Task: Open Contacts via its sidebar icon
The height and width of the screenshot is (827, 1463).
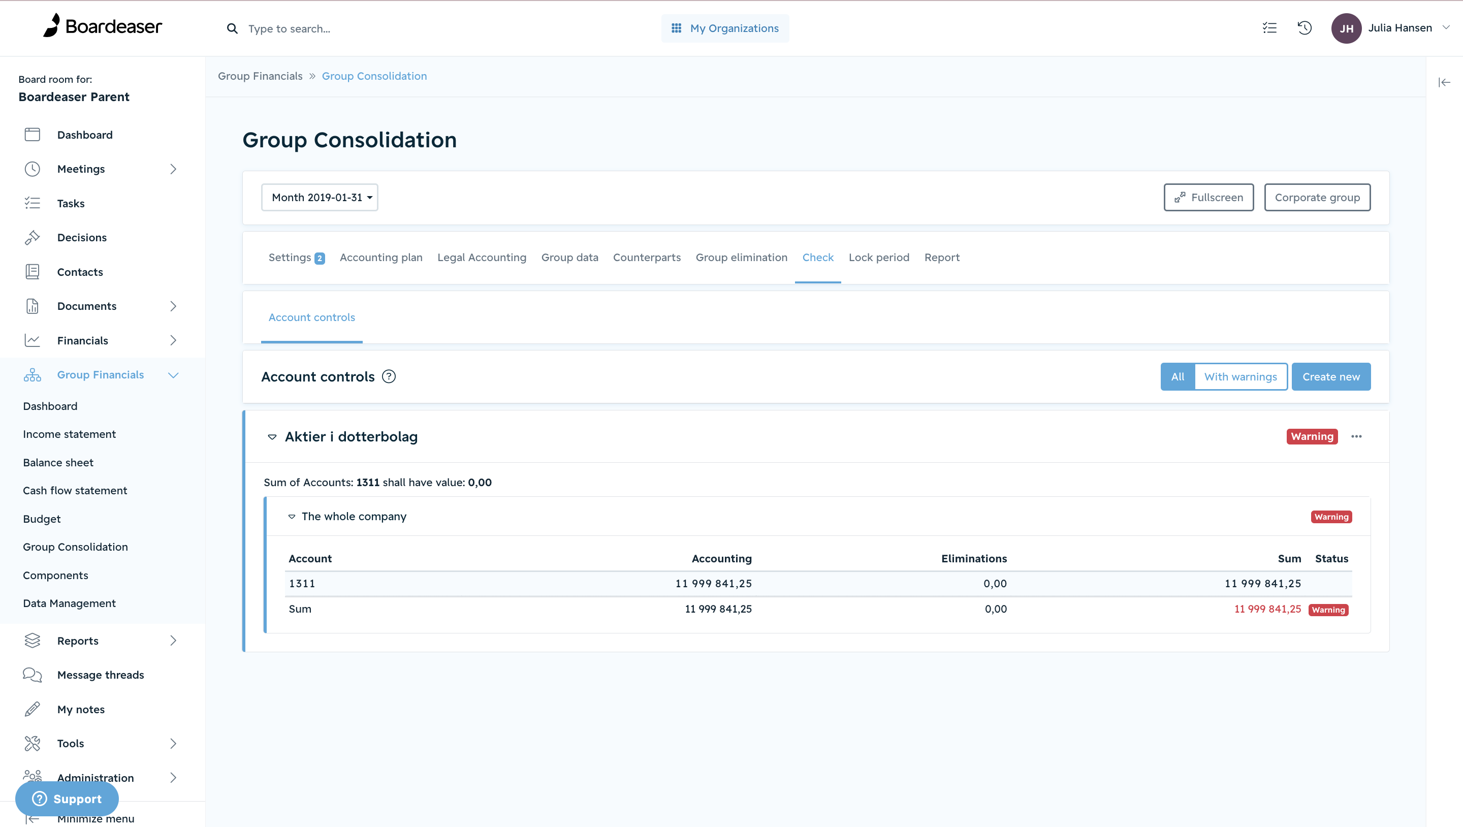Action: coord(33,271)
